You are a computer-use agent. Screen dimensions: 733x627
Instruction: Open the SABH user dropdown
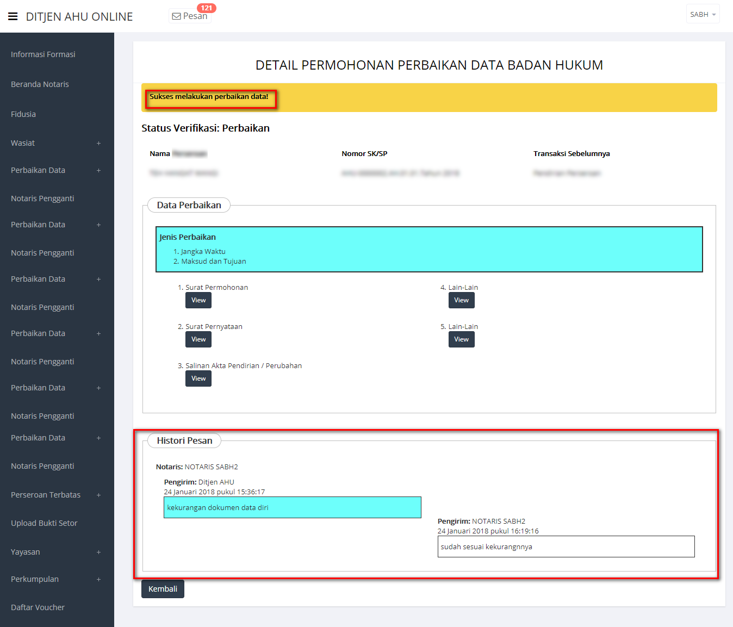coord(703,15)
